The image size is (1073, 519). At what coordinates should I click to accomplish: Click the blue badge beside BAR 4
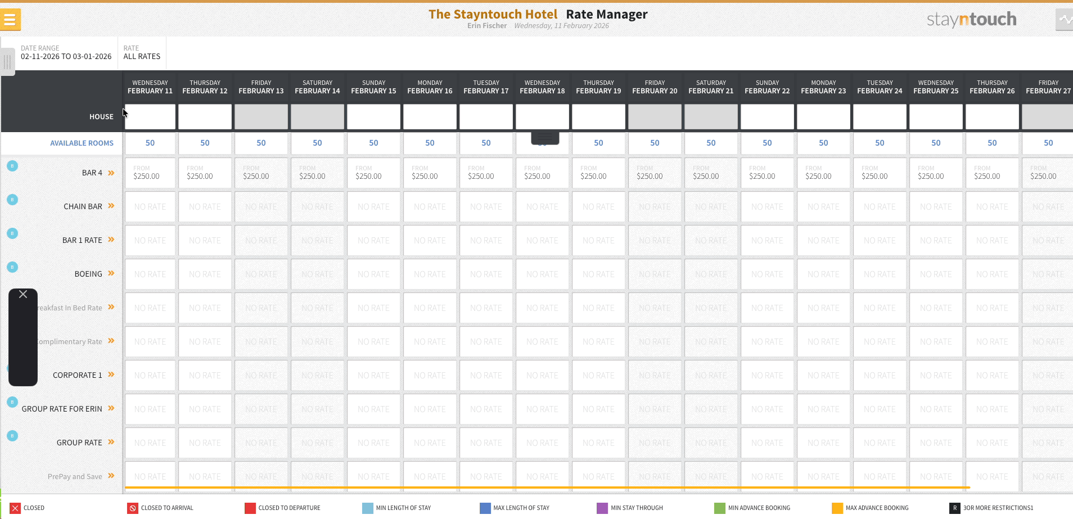12,166
